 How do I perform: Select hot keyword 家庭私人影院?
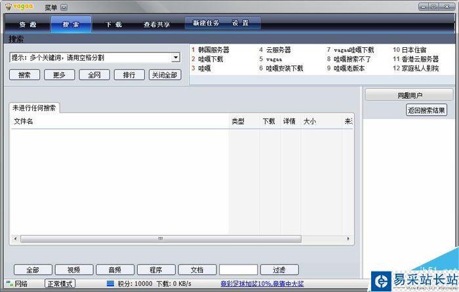tap(420, 68)
